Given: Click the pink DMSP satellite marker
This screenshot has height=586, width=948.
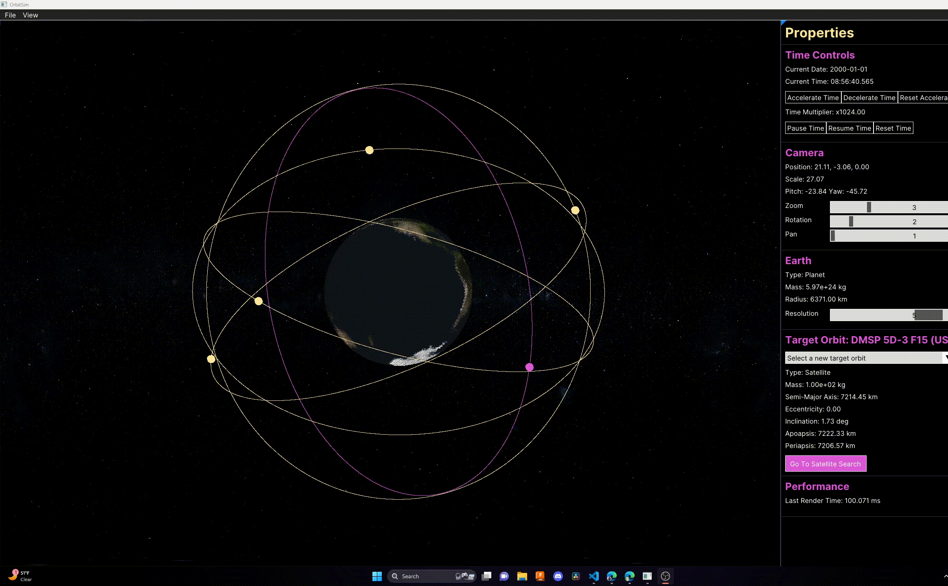Looking at the screenshot, I should pyautogui.click(x=529, y=367).
